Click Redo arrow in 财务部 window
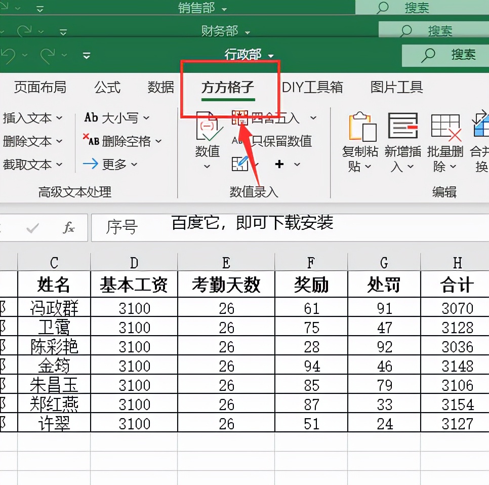The image size is (489, 485). pos(24,31)
